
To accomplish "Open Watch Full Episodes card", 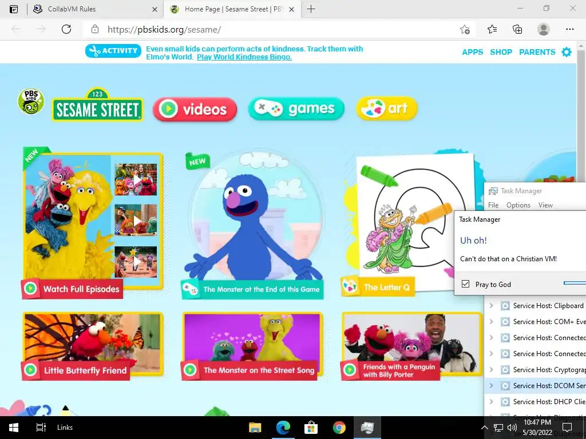I will 93,223.
